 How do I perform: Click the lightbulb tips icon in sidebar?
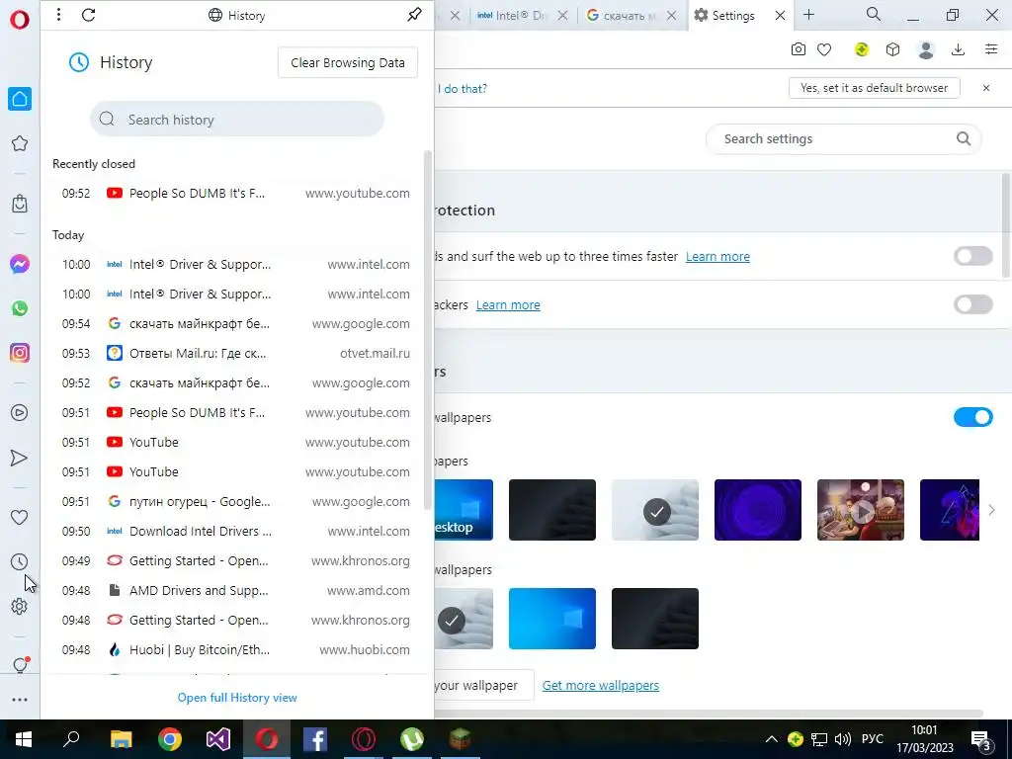tap(20, 665)
